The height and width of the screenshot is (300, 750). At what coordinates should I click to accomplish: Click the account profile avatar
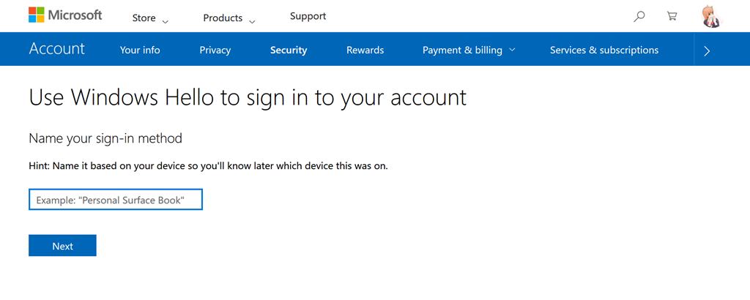pos(710,16)
